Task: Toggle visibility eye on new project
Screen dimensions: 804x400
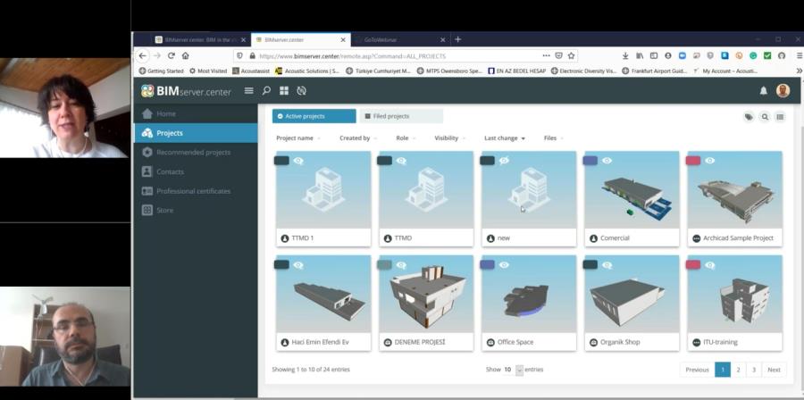Action: 504,161
